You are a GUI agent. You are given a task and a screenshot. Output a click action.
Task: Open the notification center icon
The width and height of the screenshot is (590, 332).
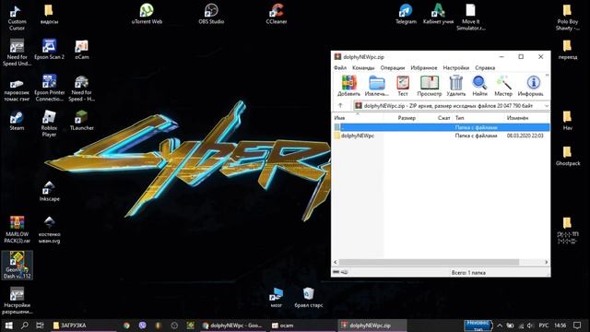[577, 326]
